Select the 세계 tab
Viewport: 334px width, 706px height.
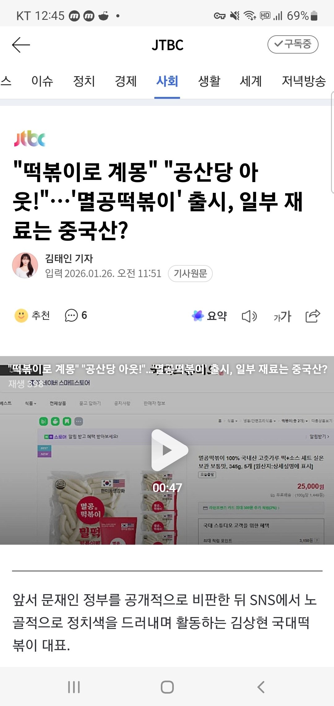[x=251, y=81]
